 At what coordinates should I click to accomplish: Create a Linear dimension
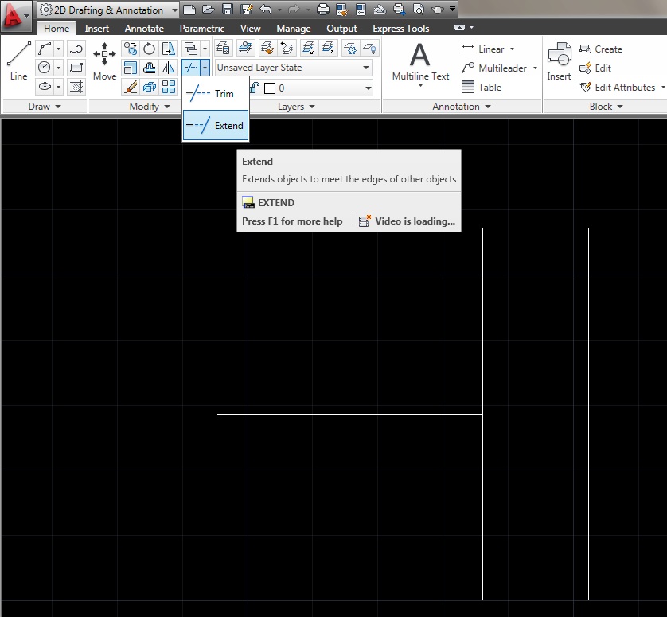click(x=488, y=49)
